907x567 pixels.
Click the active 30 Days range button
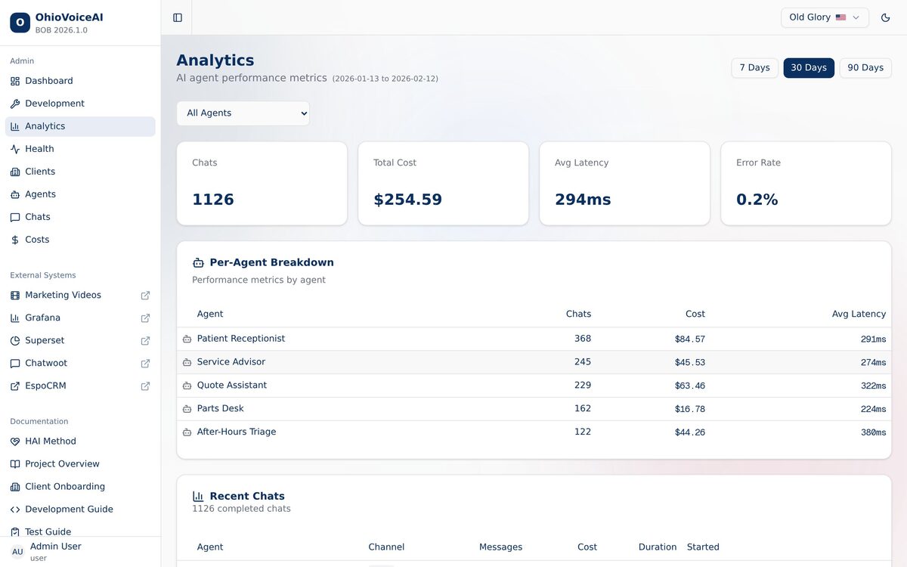808,68
